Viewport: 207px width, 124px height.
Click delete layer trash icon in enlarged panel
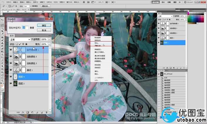(x=46, y=112)
